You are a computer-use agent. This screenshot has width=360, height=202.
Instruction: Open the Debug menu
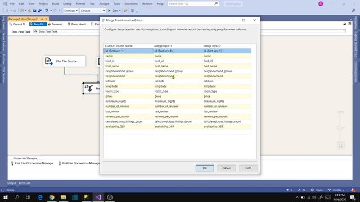click(x=67, y=4)
